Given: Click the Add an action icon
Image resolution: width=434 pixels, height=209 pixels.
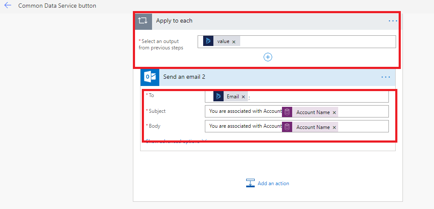Looking at the screenshot, I should click(x=250, y=183).
